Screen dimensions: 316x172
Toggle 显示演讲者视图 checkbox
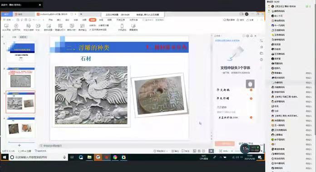coord(98,29)
